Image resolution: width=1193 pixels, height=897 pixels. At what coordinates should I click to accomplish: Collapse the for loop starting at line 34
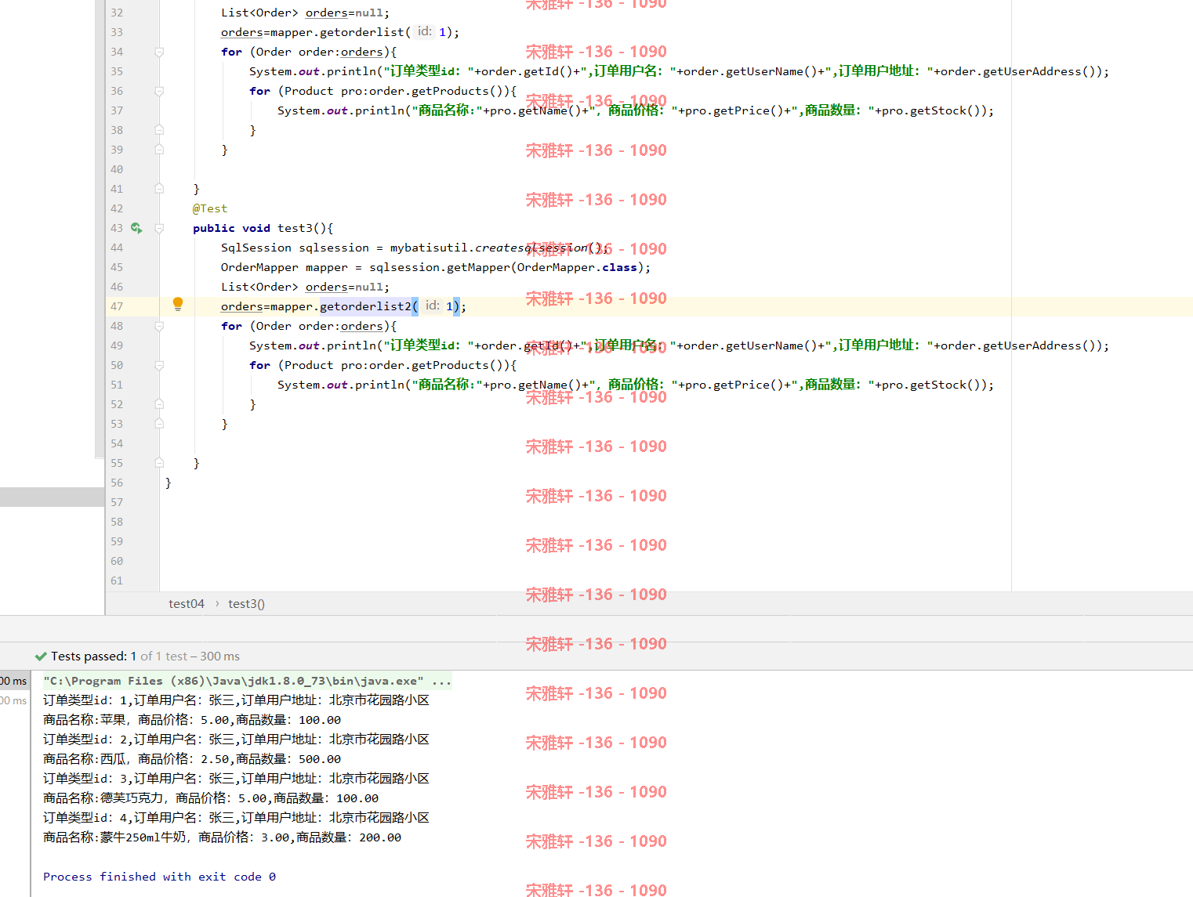coord(159,52)
